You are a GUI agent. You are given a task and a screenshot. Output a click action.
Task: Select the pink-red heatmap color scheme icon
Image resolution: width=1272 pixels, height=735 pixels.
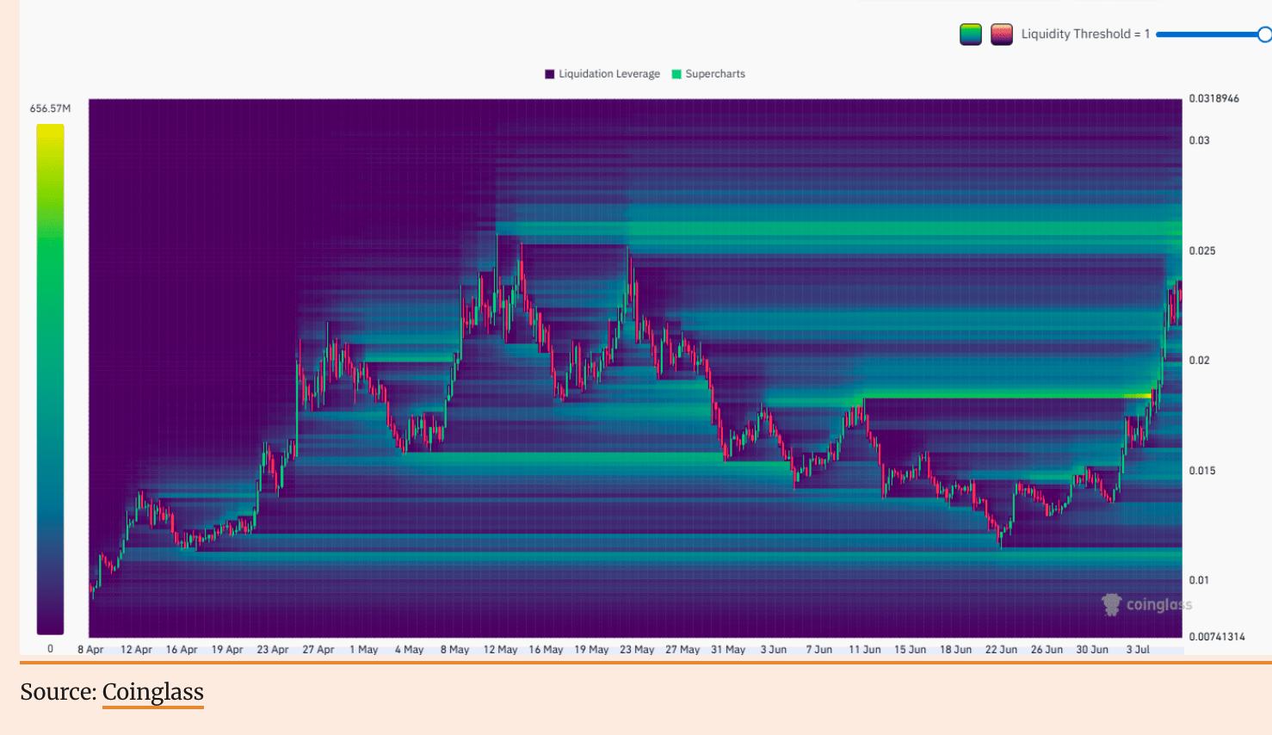[1001, 34]
